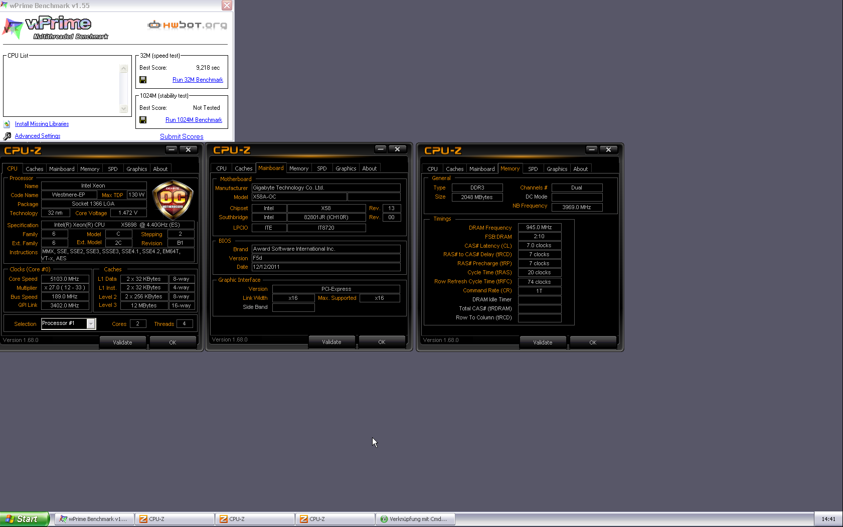843x527 pixels.
Task: Minimize the Memory CPU-Z window
Action: (592, 149)
